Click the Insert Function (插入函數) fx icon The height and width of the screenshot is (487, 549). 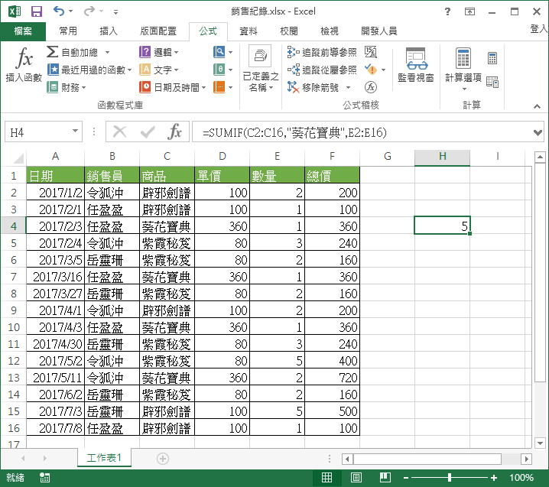[24, 58]
